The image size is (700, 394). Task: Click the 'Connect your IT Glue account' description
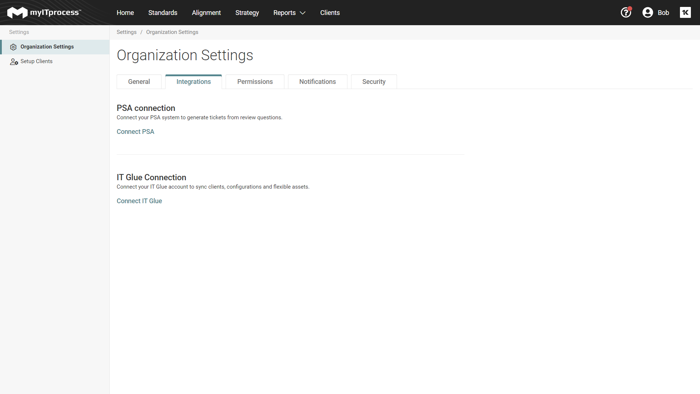213,187
